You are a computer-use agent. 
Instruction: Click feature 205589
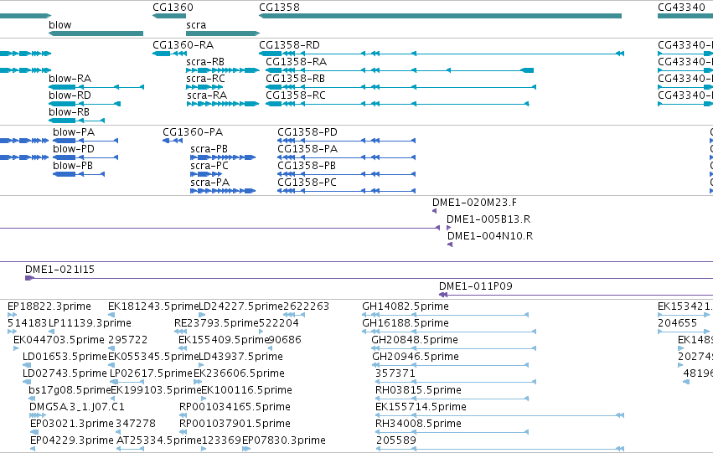[x=396, y=440]
